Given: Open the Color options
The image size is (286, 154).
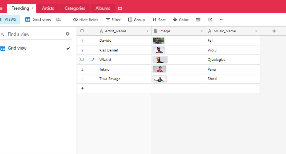Looking at the screenshot, I should [x=181, y=20].
